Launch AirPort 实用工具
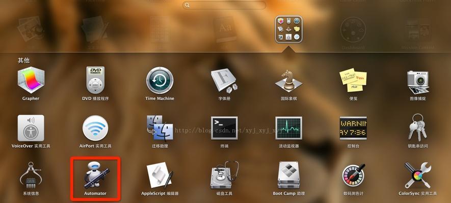The height and width of the screenshot is (203, 451). tap(95, 128)
